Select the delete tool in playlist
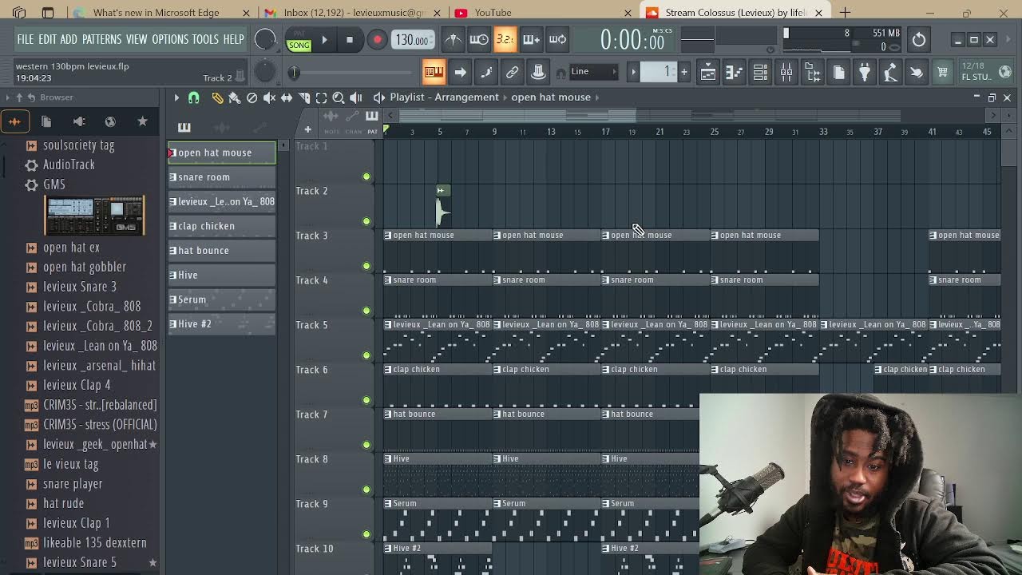 (252, 97)
